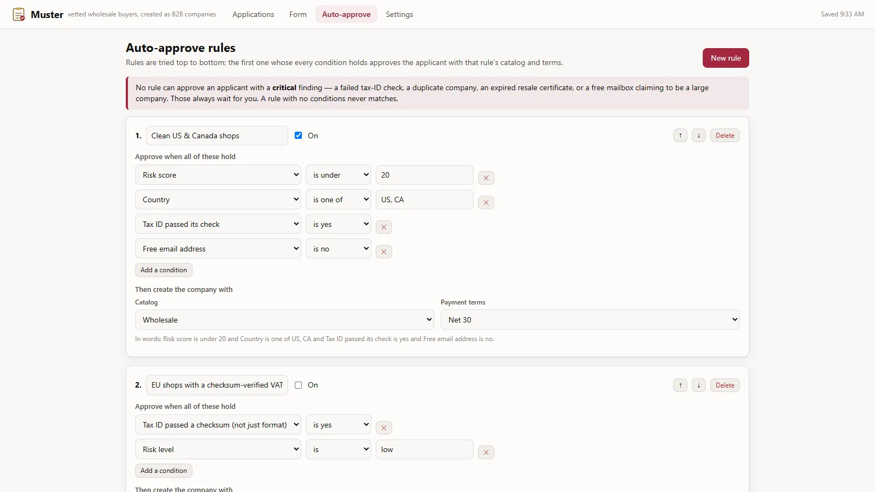
Task: Open the Country field dropdown
Action: [218, 200]
